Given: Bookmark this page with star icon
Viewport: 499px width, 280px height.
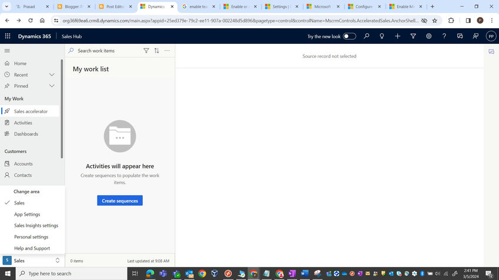Looking at the screenshot, I should point(434,21).
